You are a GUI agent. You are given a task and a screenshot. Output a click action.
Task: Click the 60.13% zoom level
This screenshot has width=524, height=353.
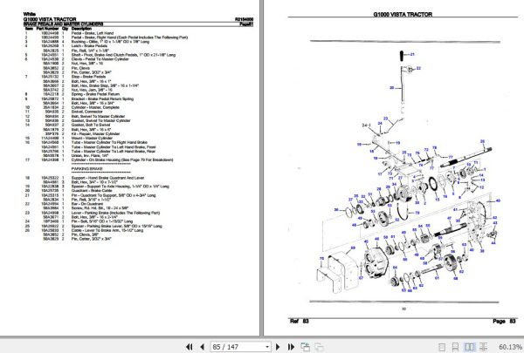(510, 347)
